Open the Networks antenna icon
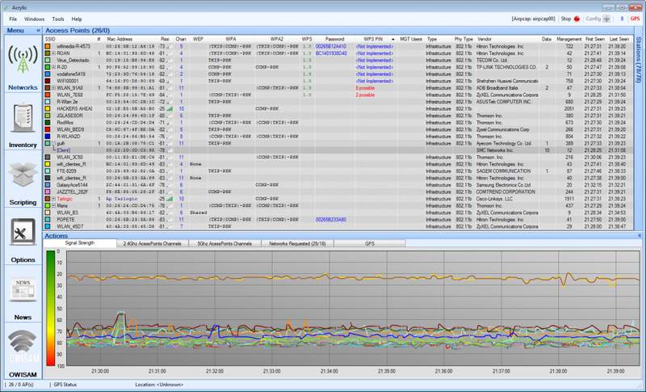The height and width of the screenshot is (392, 646). coord(23,59)
